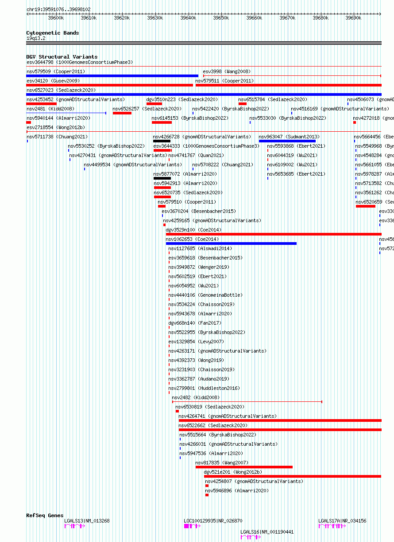This screenshot has height=542, width=394.
Task: Click the nsv4270431 gnomADStructuralVariants label
Action: [118, 155]
